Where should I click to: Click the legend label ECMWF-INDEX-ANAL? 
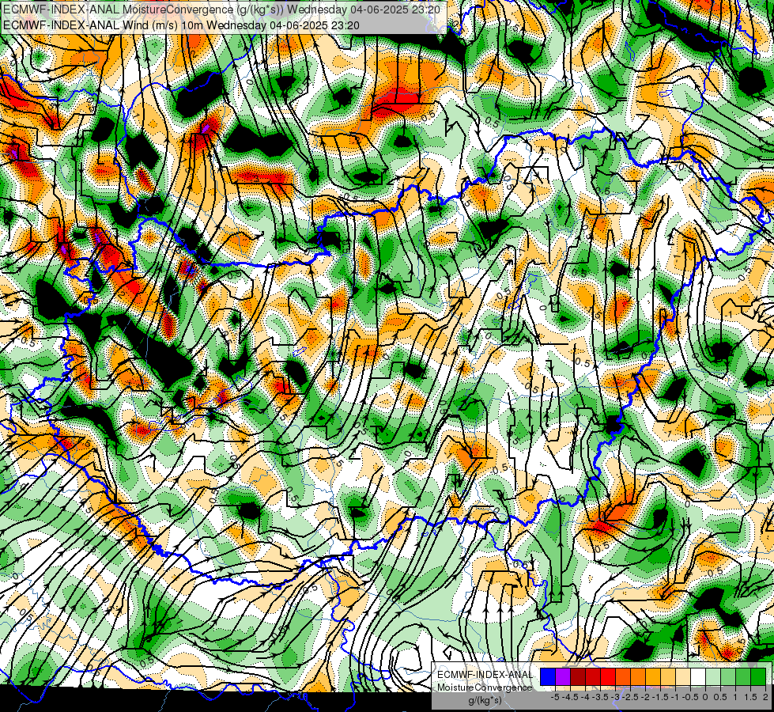tap(485, 675)
